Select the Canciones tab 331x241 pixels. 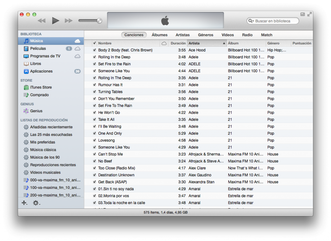pyautogui.click(x=134, y=35)
